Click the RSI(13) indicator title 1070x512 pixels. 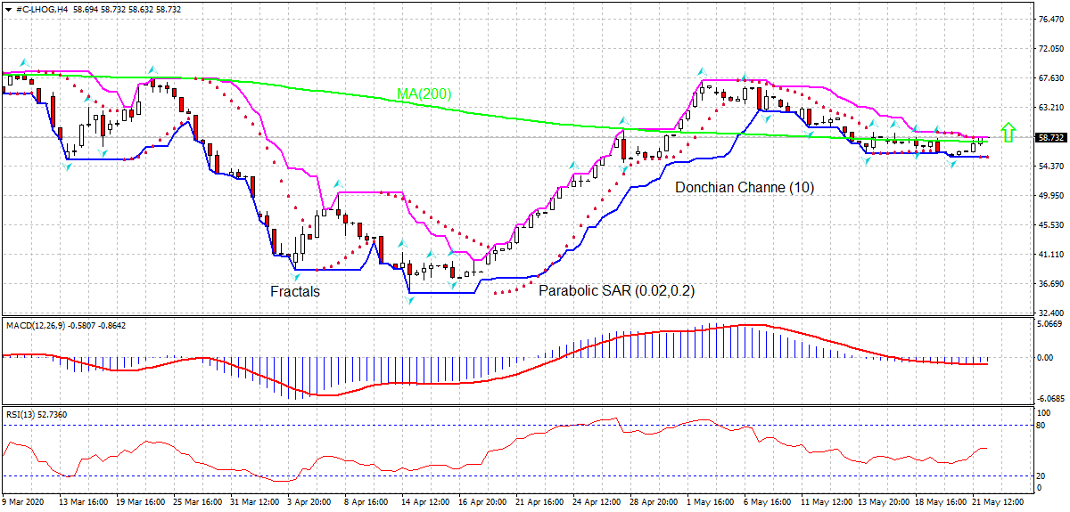pyautogui.click(x=21, y=415)
